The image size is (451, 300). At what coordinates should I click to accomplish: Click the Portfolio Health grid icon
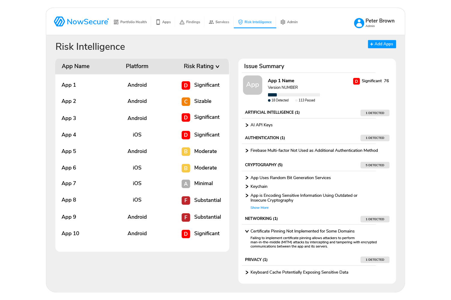(116, 22)
